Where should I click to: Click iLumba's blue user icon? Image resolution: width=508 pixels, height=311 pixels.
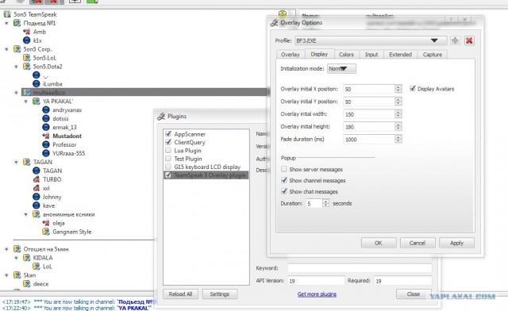pos(37,84)
